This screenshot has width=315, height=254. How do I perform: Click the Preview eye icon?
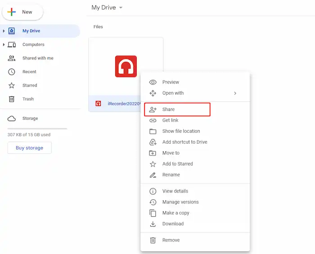153,82
